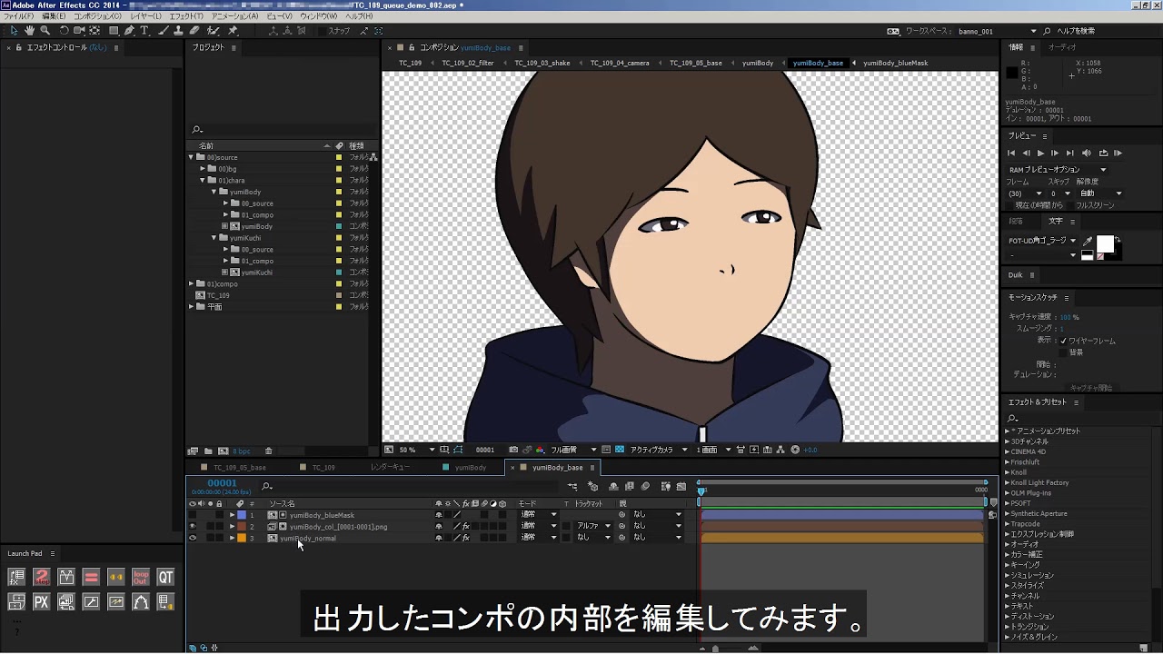
Task: Enable the Full Screen checkbox
Action: point(1071,205)
